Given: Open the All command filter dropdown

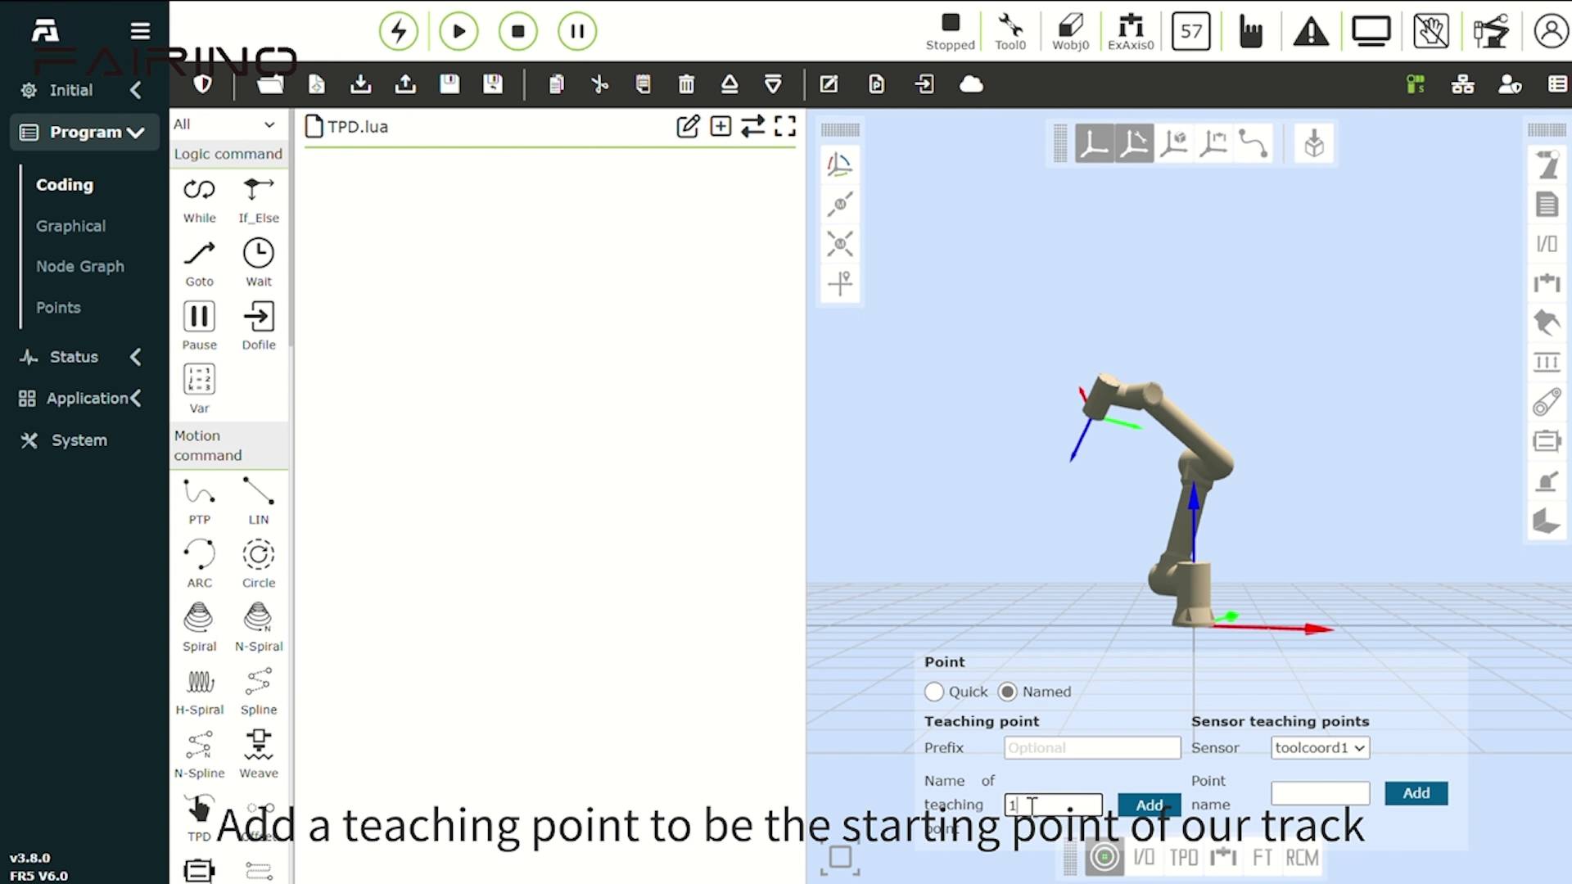Looking at the screenshot, I should (x=224, y=124).
